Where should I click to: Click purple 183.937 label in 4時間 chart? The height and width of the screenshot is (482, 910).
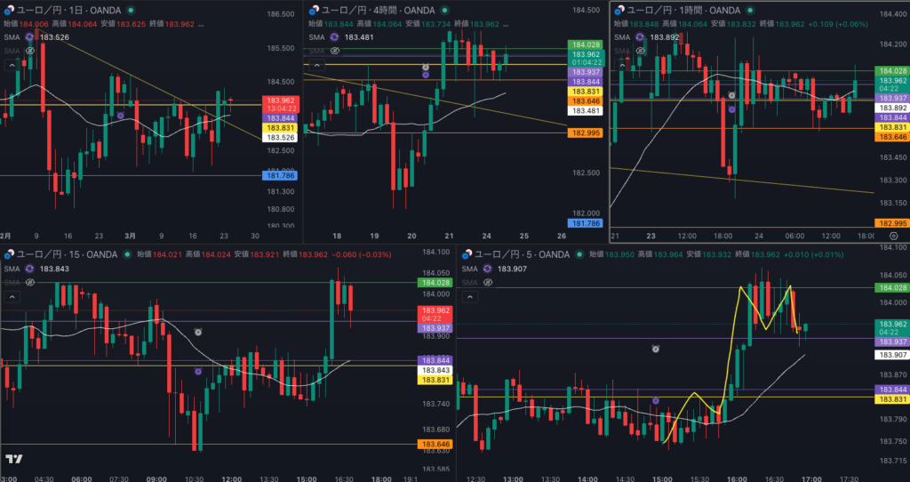(x=585, y=73)
